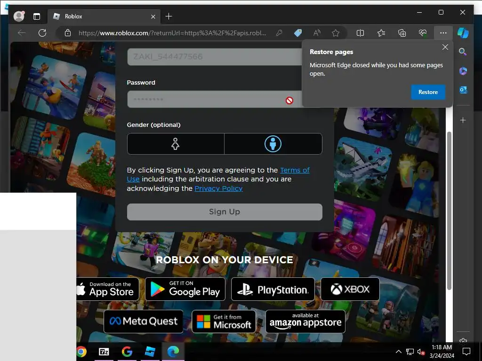Open the tab actions menu icon
The image size is (482, 361).
(37, 16)
